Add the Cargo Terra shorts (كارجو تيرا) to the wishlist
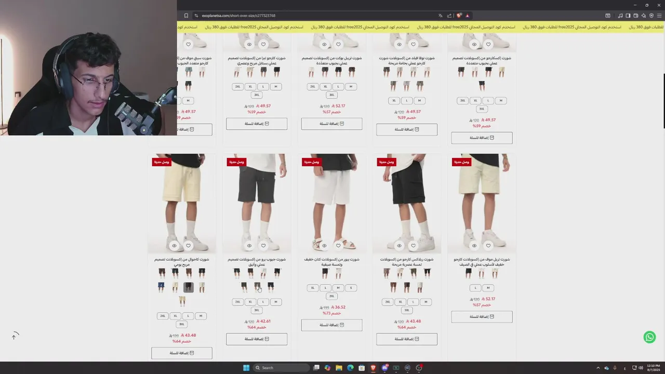 coord(263,44)
